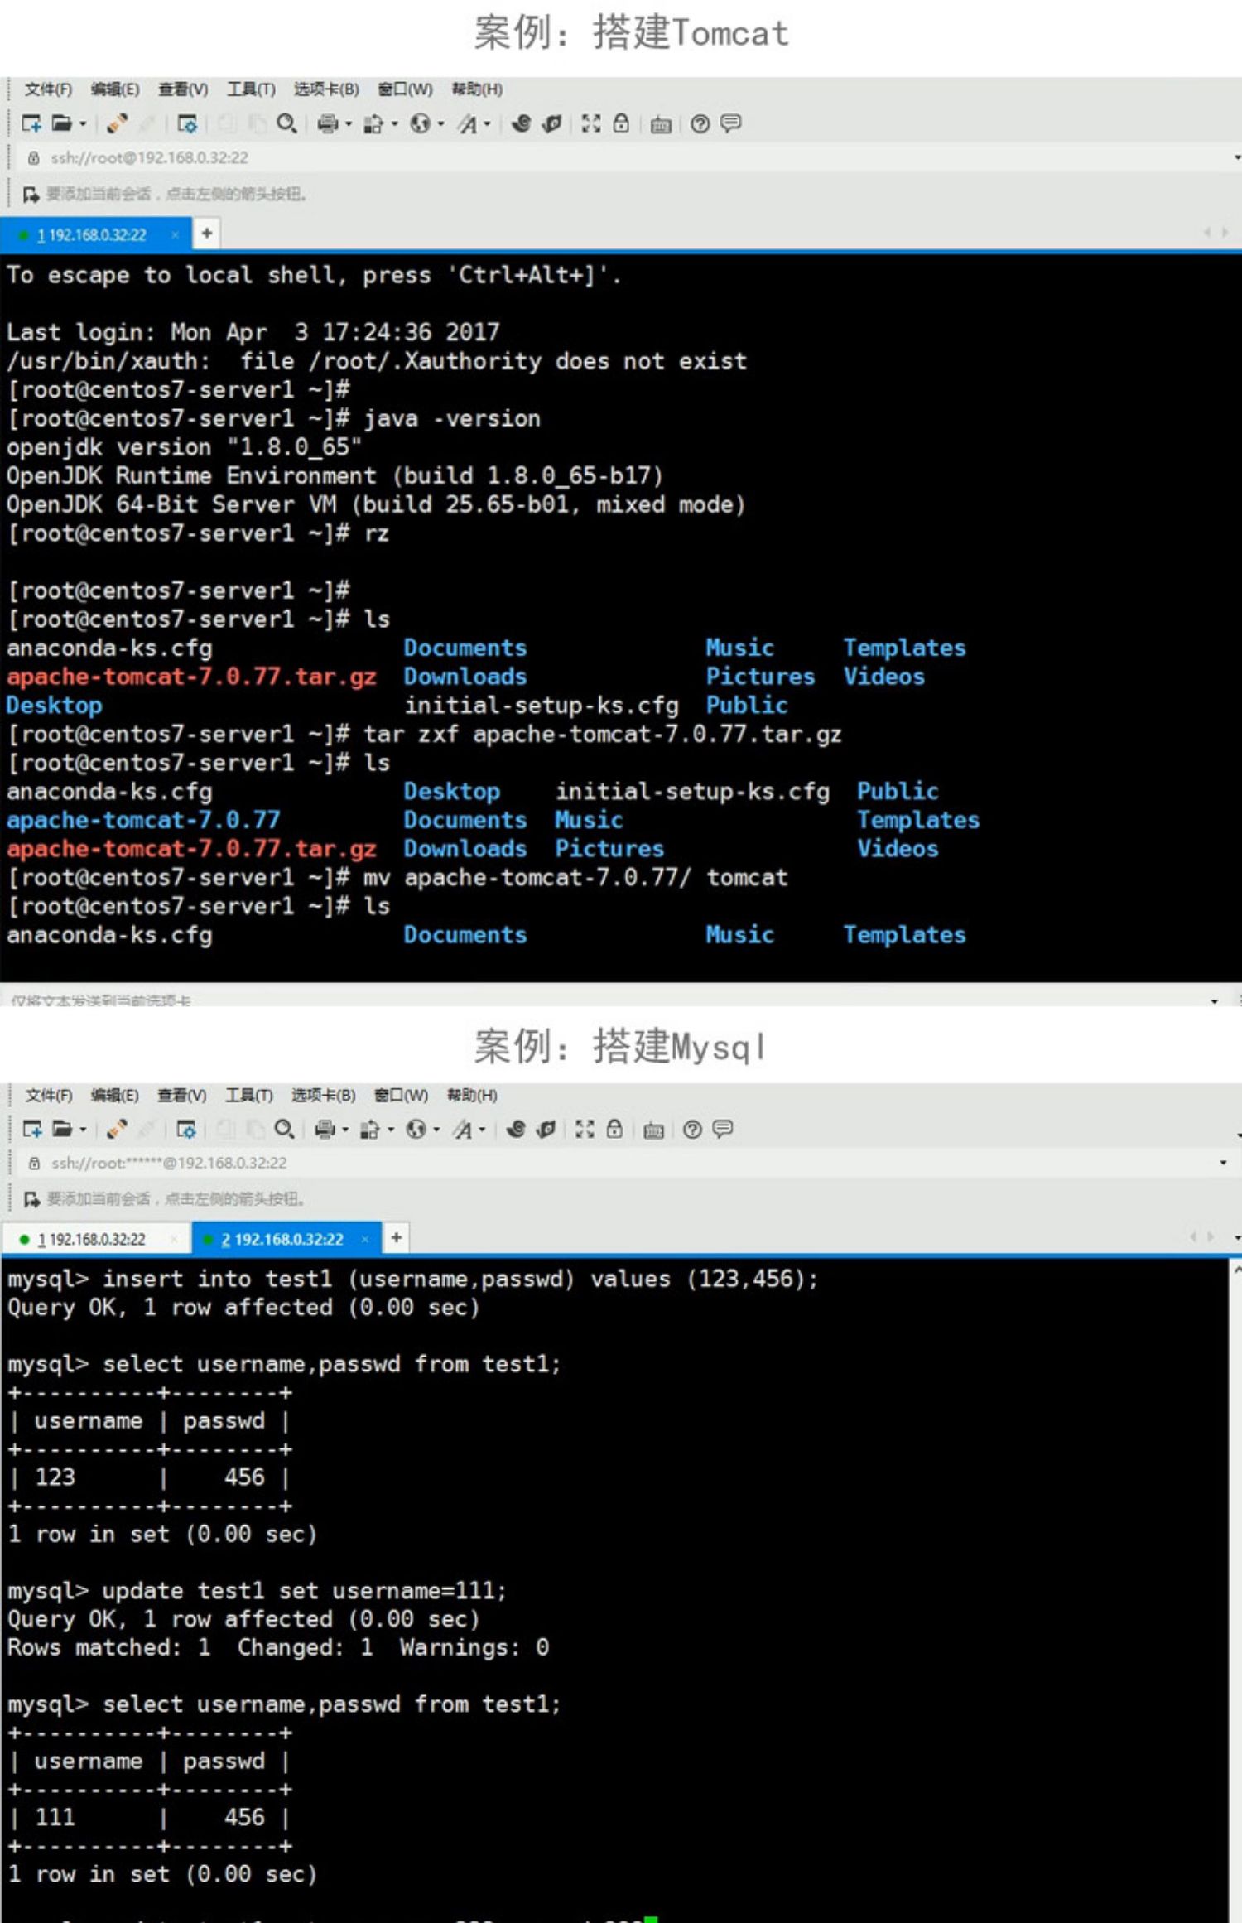
Task: Add new tab with plus in Tomcat window
Action: (207, 234)
